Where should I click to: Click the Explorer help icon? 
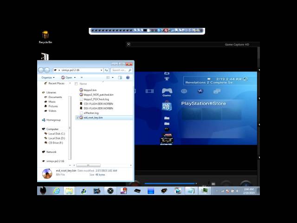[128, 78]
